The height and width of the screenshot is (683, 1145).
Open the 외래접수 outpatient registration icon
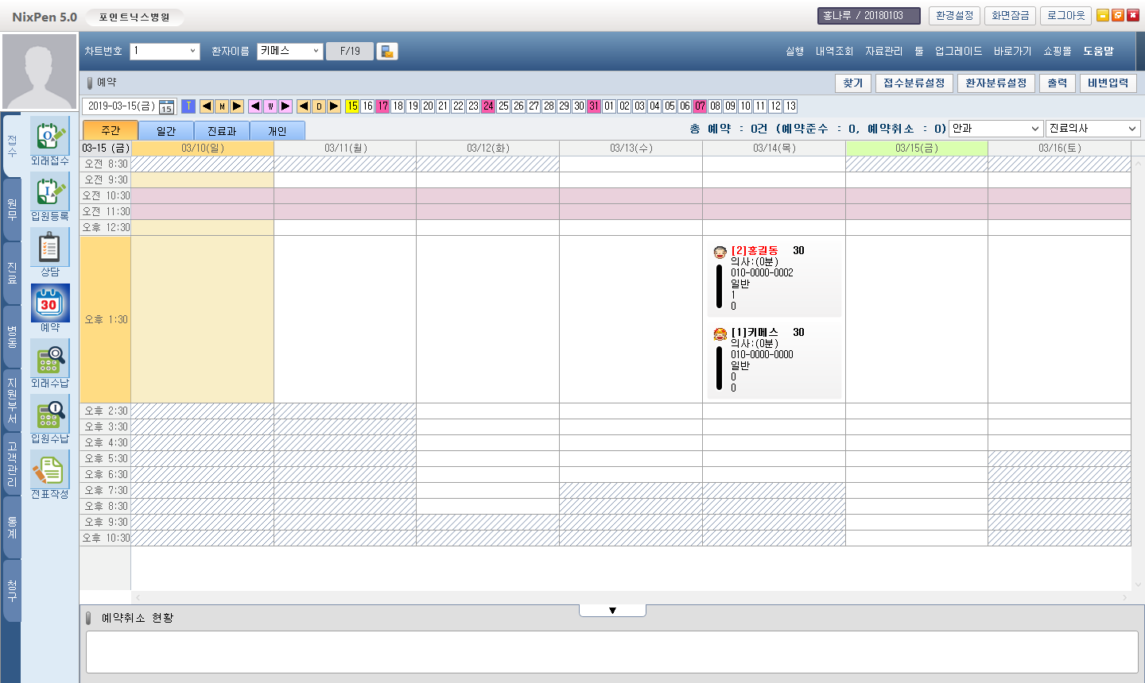click(x=49, y=136)
